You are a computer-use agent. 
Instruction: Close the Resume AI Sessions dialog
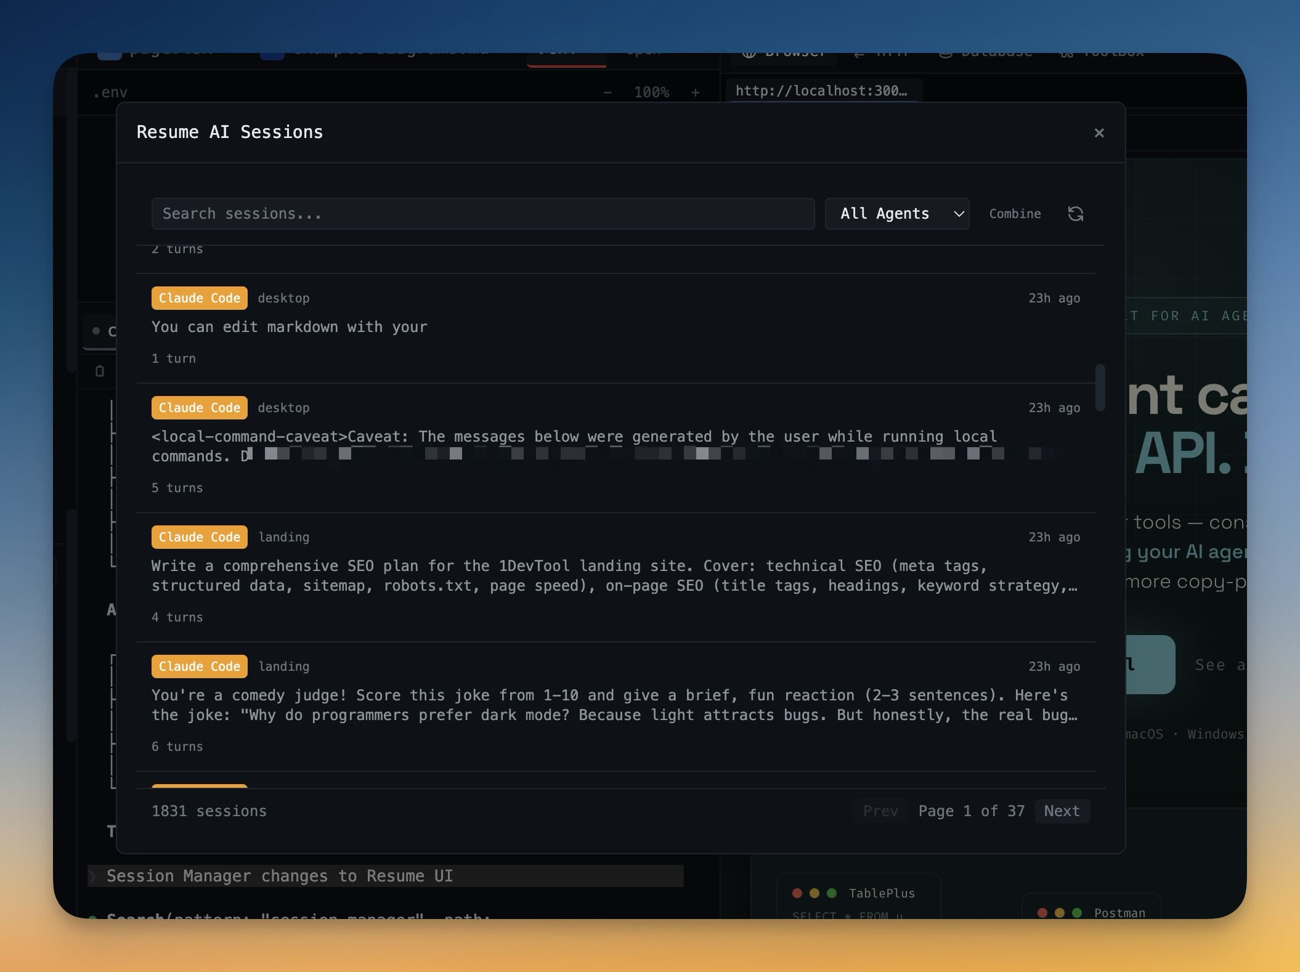pyautogui.click(x=1099, y=133)
